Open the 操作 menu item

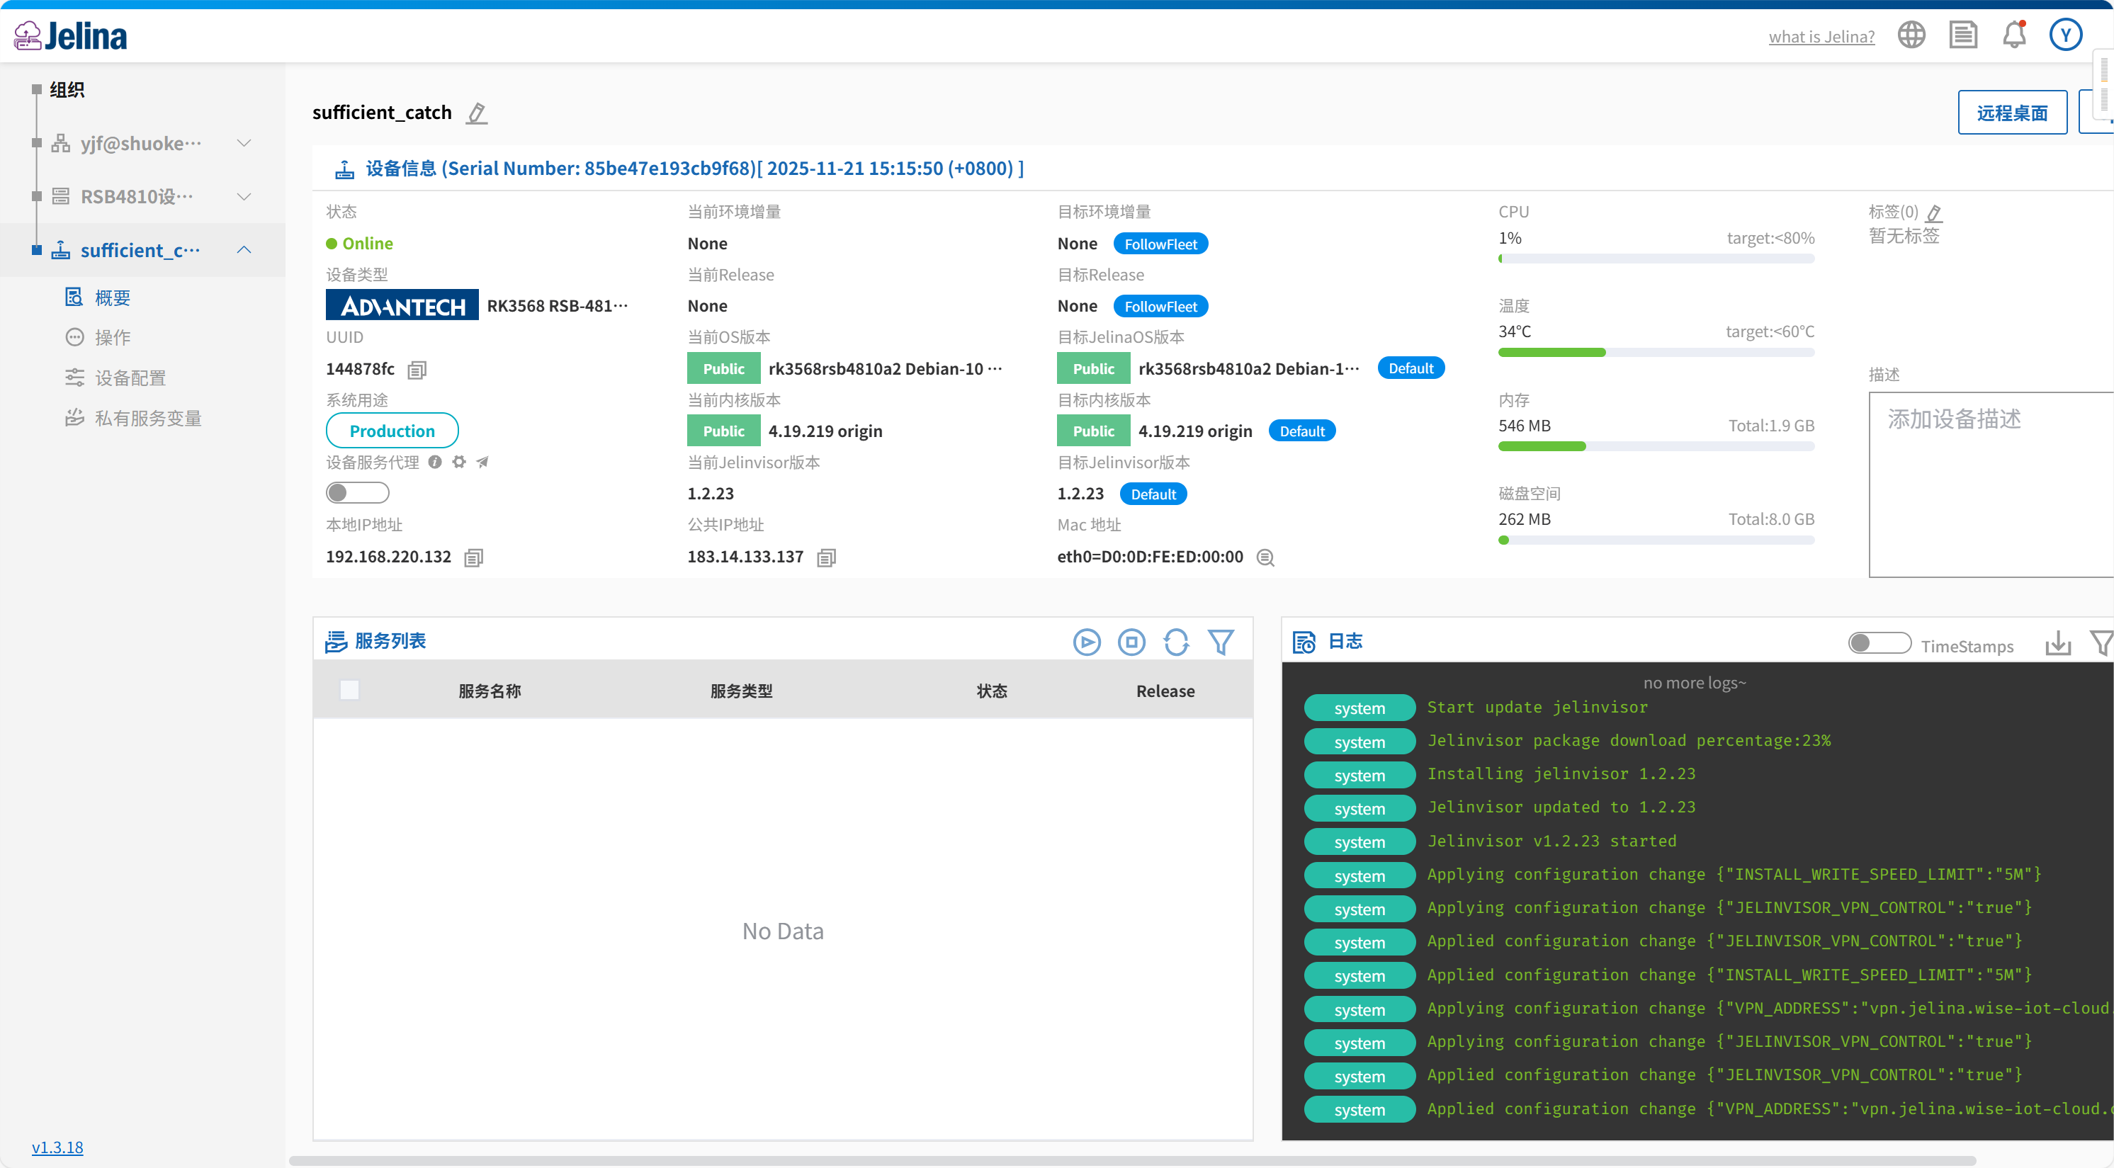pos(113,338)
